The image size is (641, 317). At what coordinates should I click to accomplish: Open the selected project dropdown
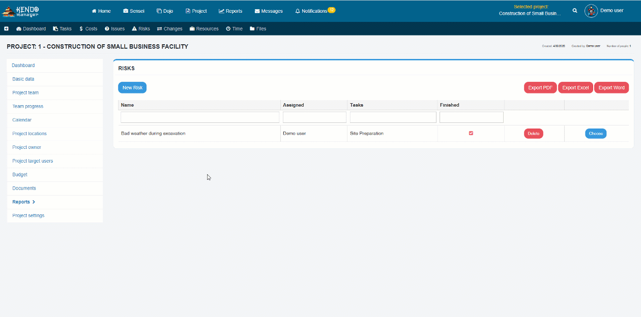(x=531, y=10)
